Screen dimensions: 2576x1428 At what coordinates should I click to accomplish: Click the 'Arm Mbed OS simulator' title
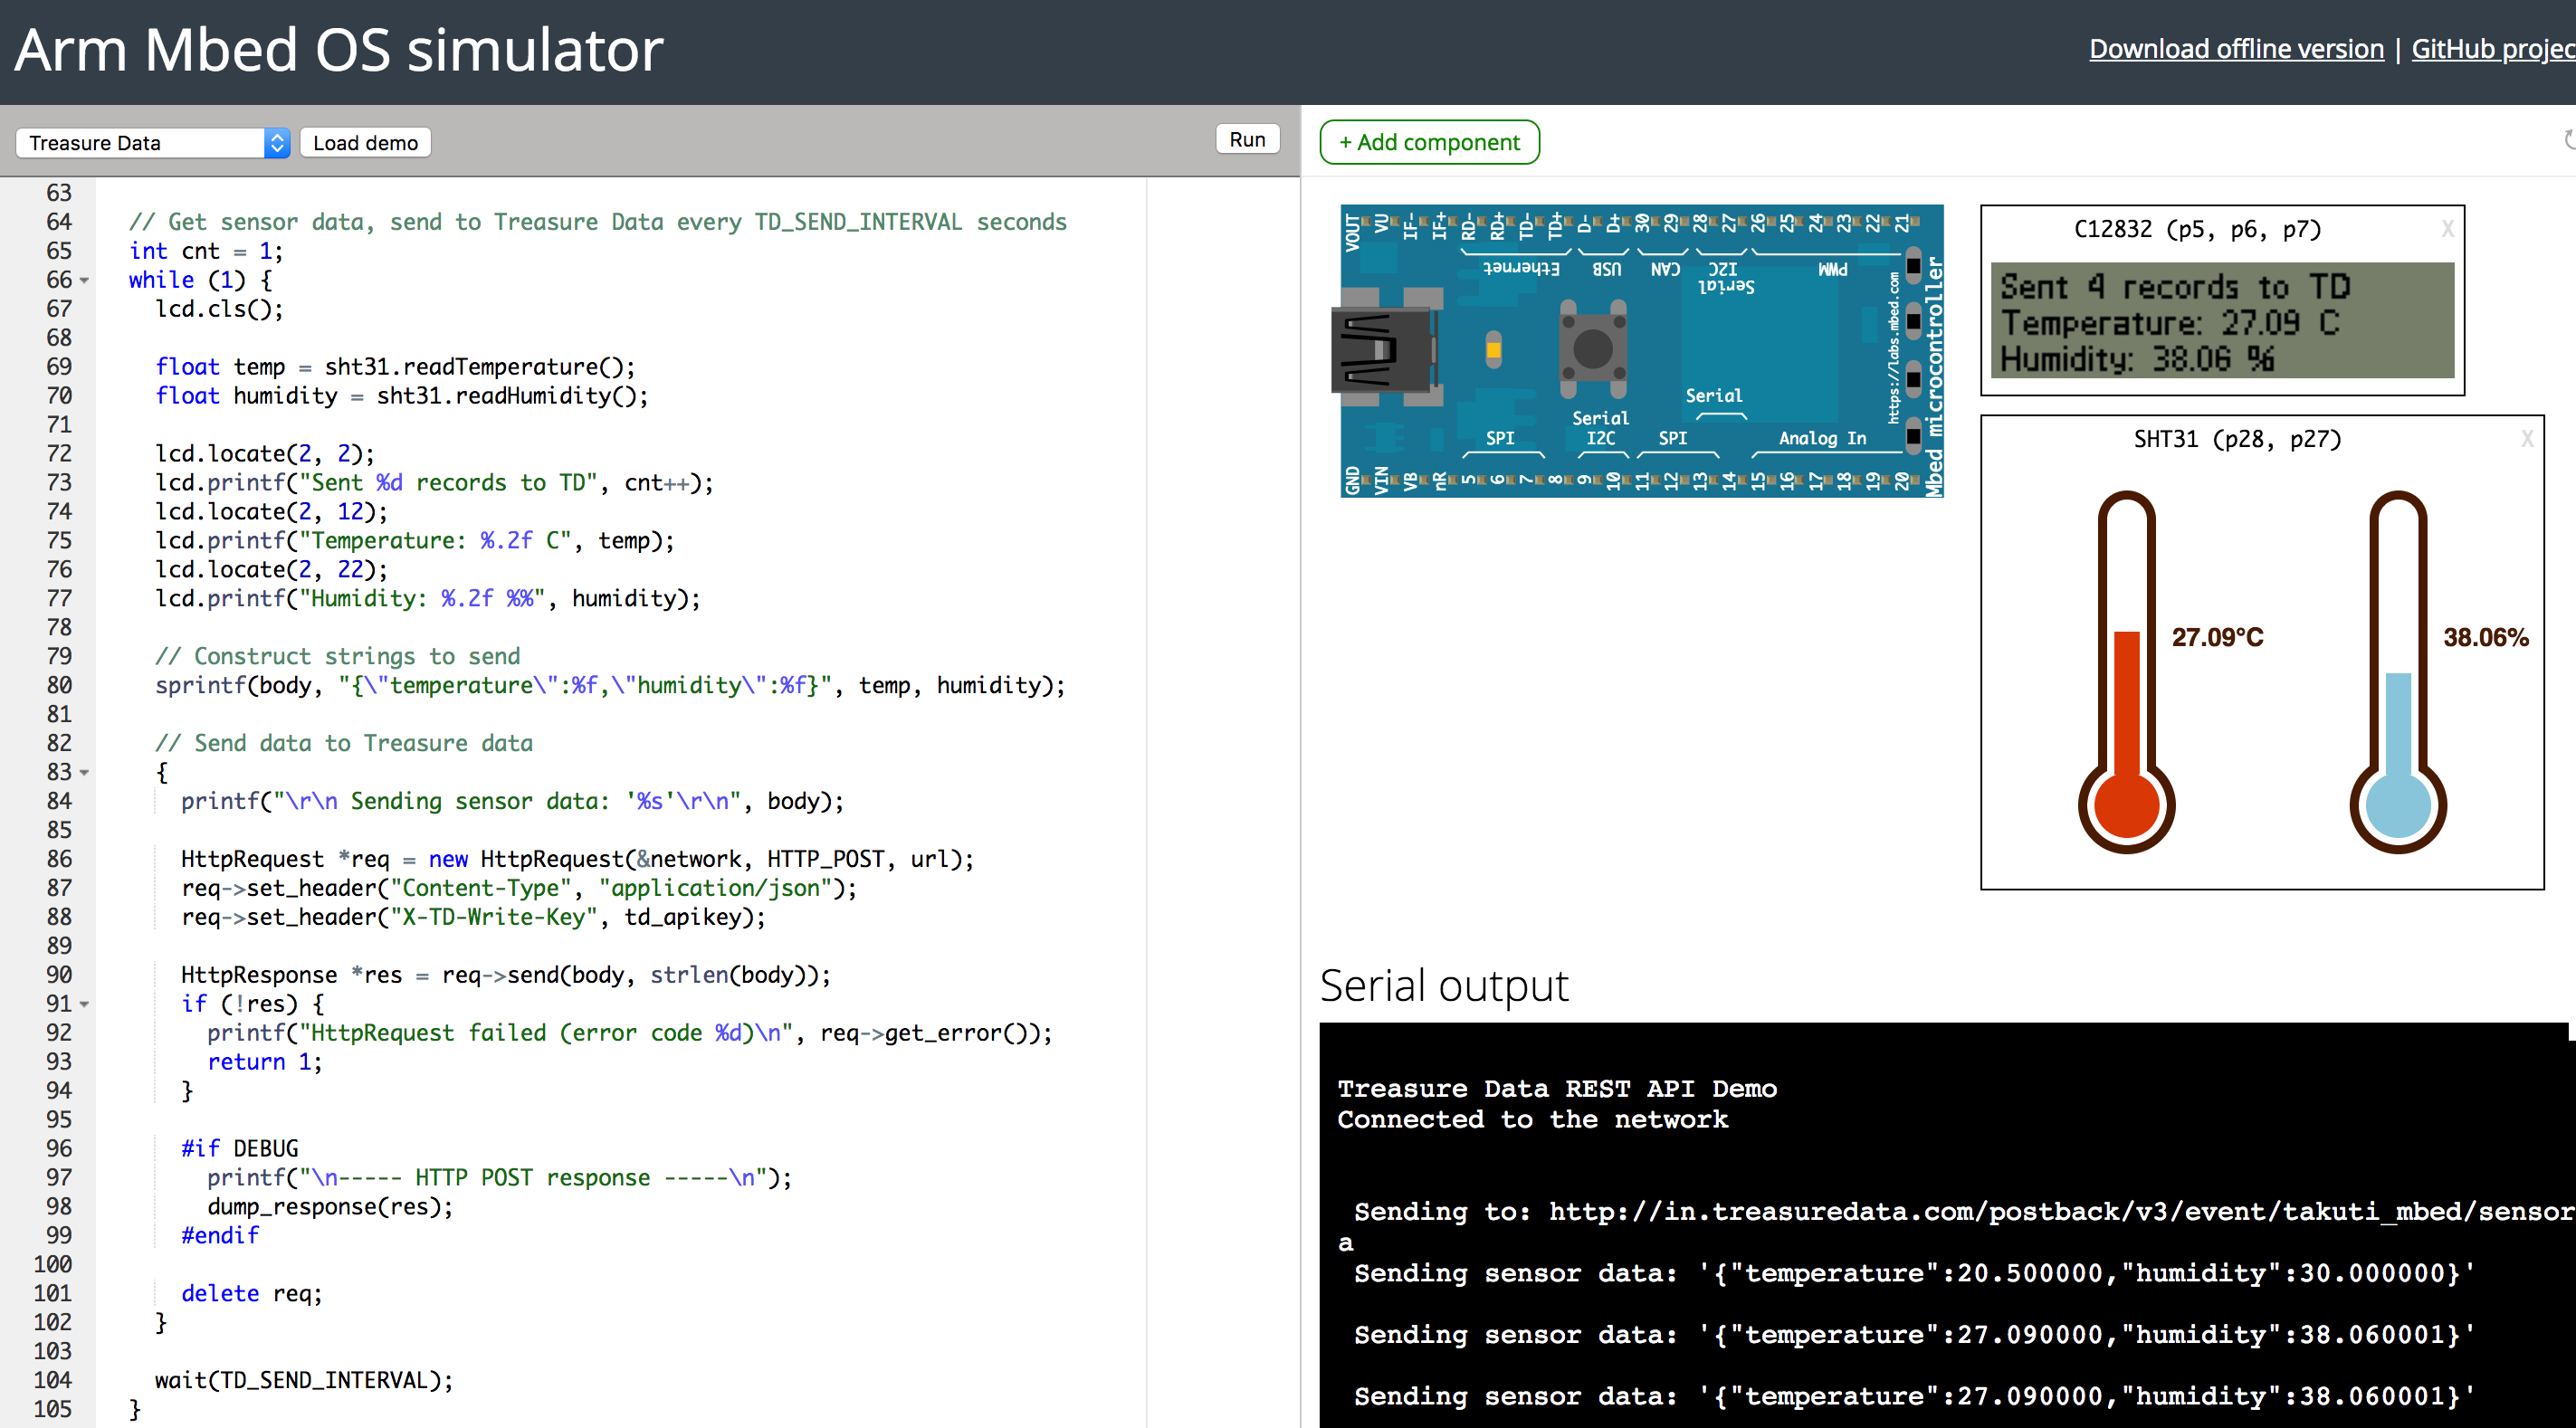(339, 50)
